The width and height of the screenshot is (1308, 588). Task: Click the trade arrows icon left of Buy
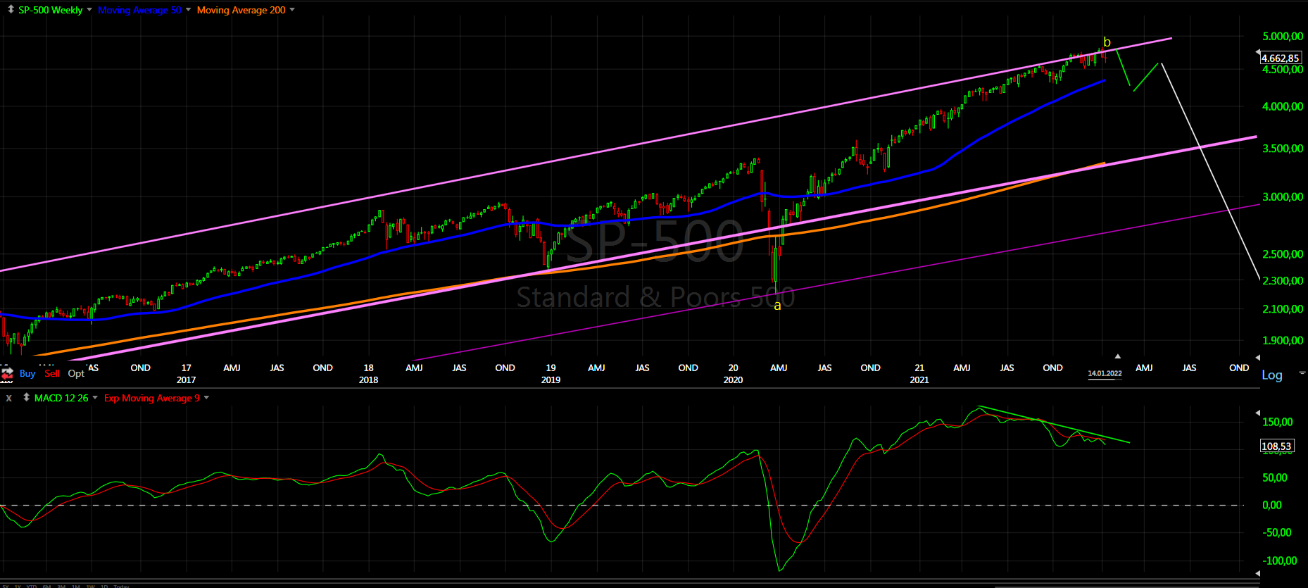(7, 373)
